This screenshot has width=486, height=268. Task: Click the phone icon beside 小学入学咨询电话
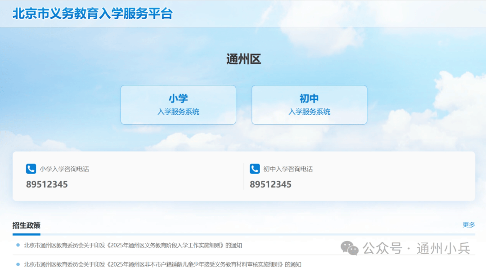pyautogui.click(x=31, y=169)
